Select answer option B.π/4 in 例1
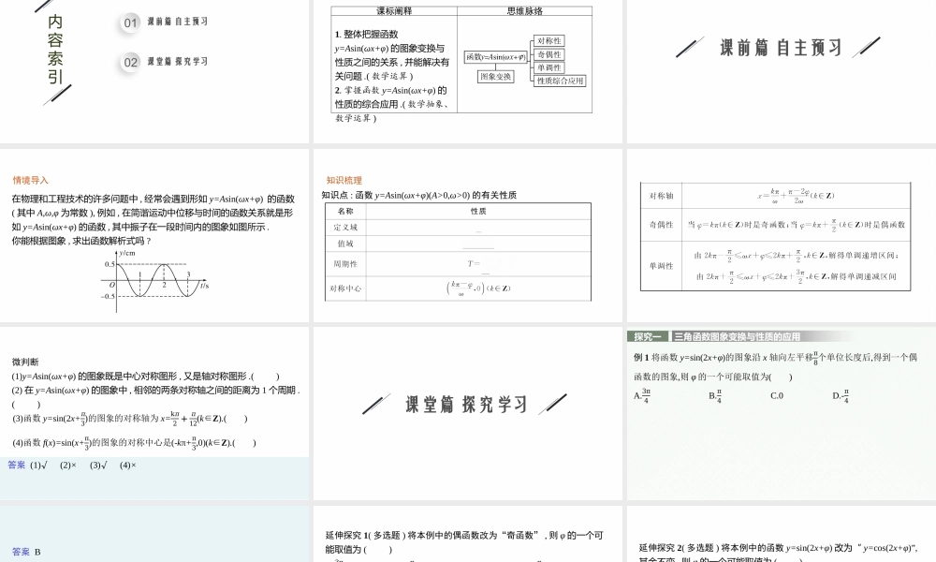 pos(715,395)
